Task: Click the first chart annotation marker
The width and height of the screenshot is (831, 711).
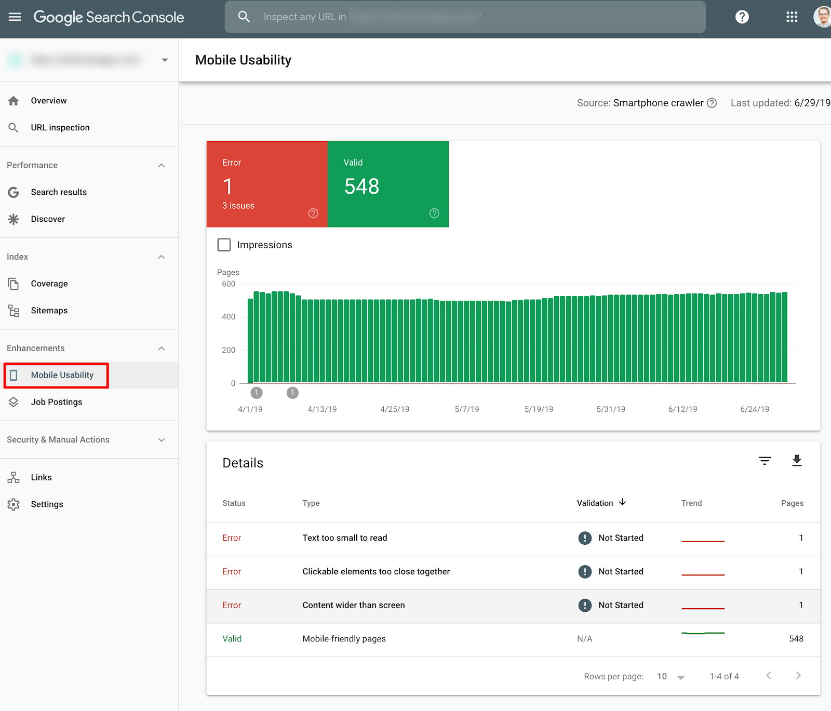Action: tap(257, 393)
